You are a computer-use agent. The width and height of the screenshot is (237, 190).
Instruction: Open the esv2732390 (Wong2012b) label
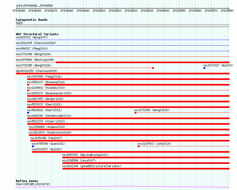point(152,110)
